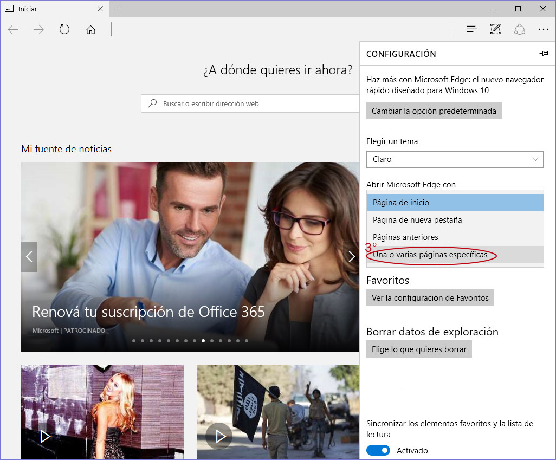Open the Hub favorites icon
Image resolution: width=556 pixels, height=460 pixels.
(x=471, y=29)
